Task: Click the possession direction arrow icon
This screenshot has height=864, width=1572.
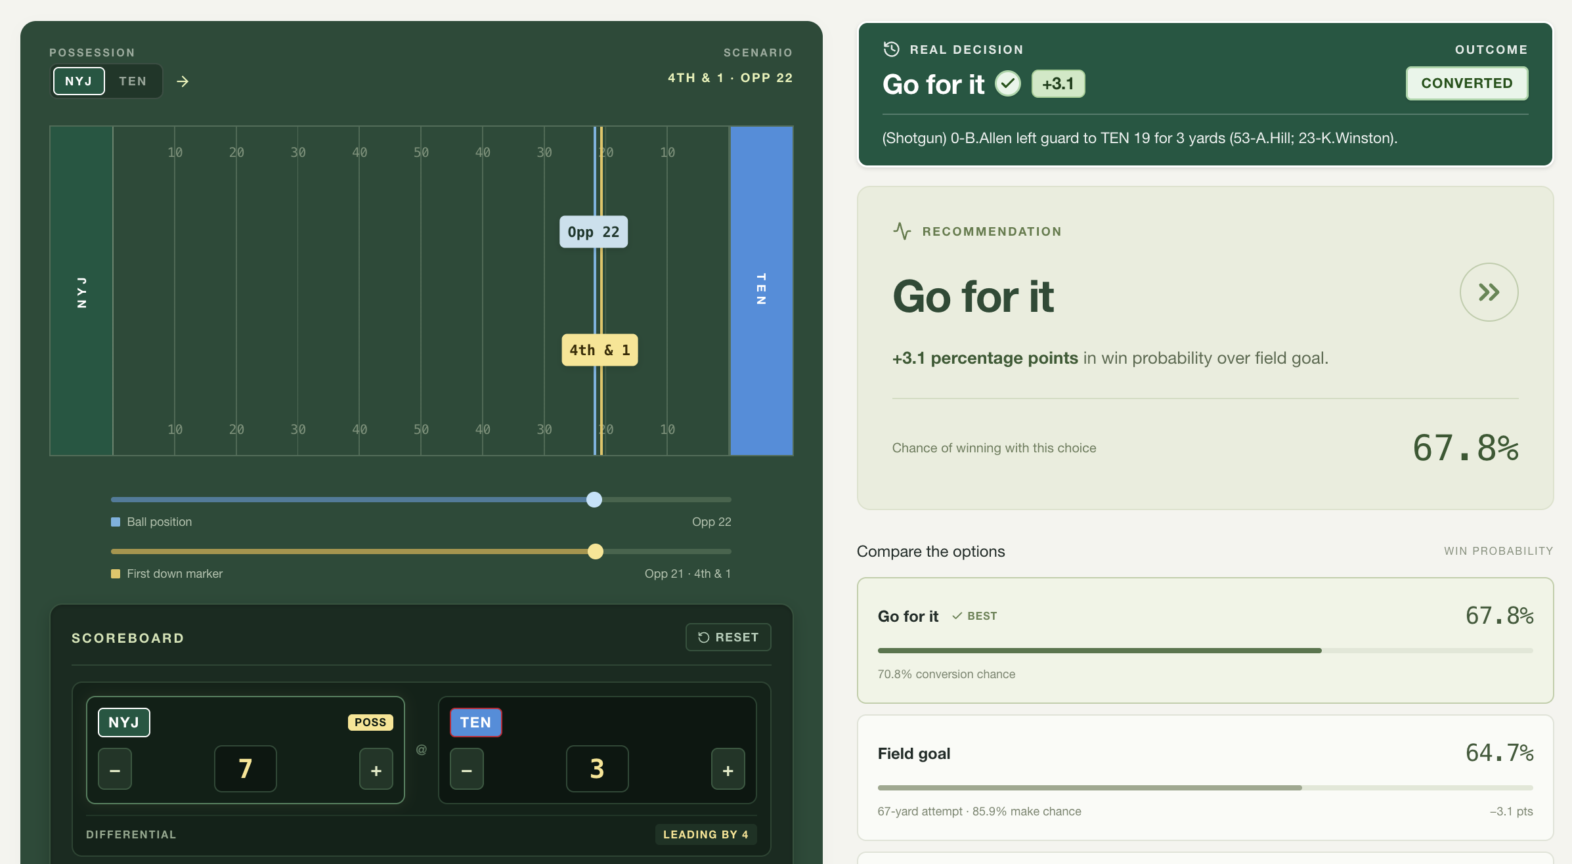Action: [x=183, y=81]
